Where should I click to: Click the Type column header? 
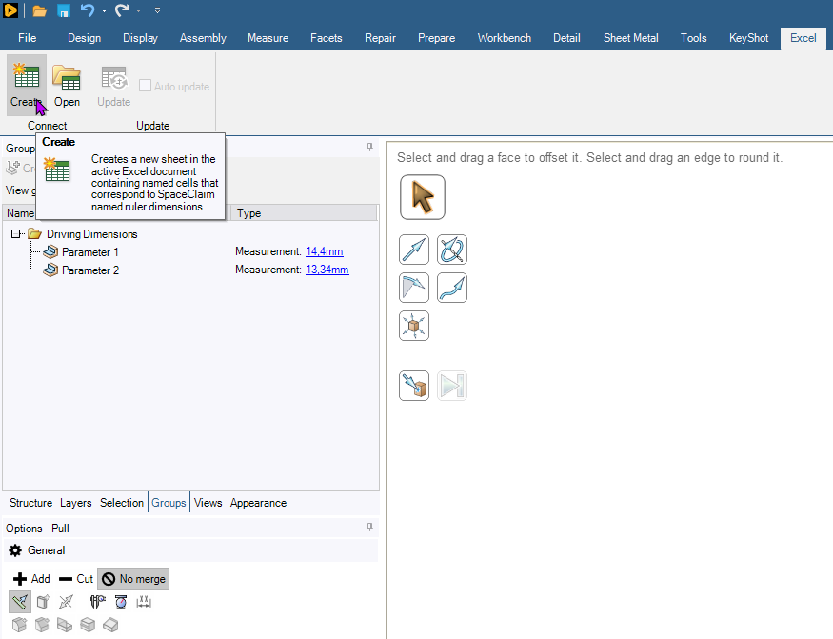coord(304,213)
